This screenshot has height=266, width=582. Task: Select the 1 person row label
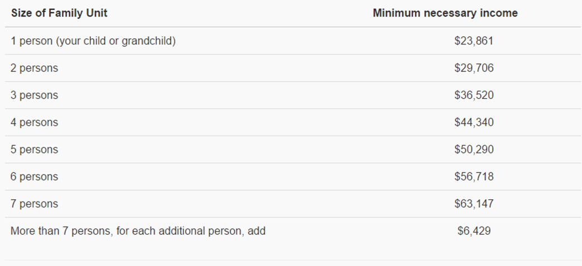[93, 41]
